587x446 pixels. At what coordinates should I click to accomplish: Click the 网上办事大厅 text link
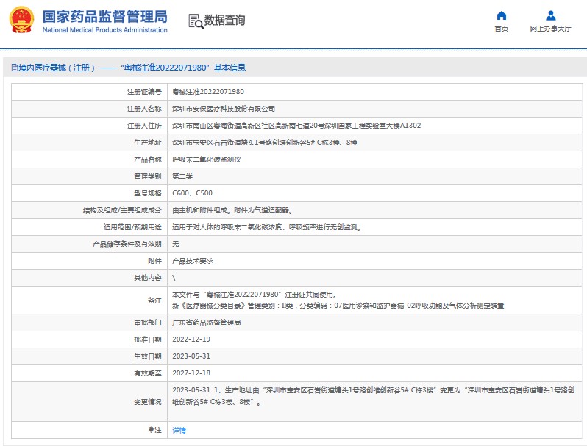click(550, 29)
